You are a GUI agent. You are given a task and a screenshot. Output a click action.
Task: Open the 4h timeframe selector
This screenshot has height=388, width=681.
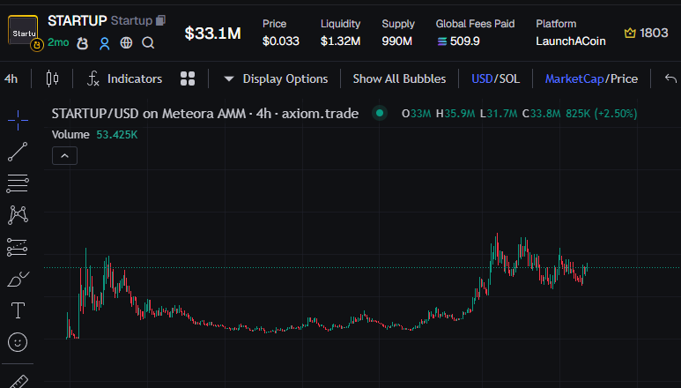tap(11, 78)
